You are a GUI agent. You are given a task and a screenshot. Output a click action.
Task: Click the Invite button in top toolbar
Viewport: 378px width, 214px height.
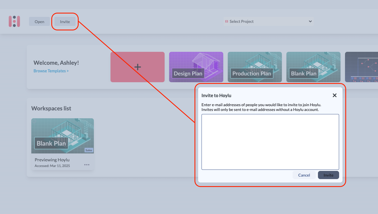(65, 21)
